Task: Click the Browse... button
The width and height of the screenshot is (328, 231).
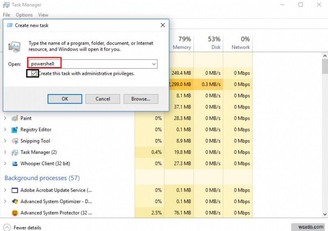Action: pos(141,99)
